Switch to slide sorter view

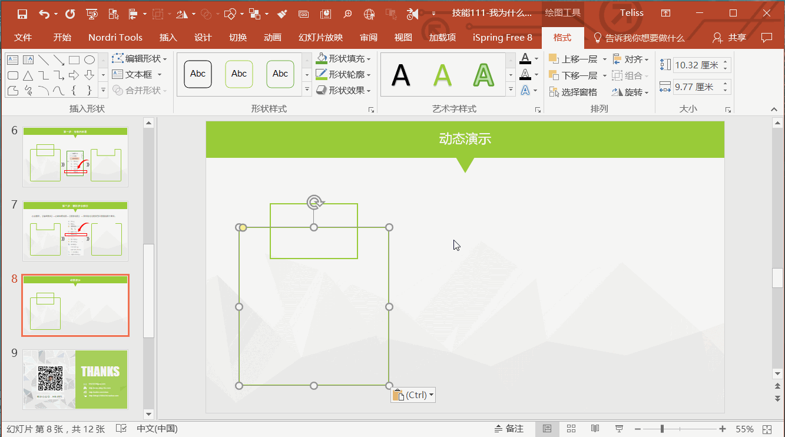571,429
